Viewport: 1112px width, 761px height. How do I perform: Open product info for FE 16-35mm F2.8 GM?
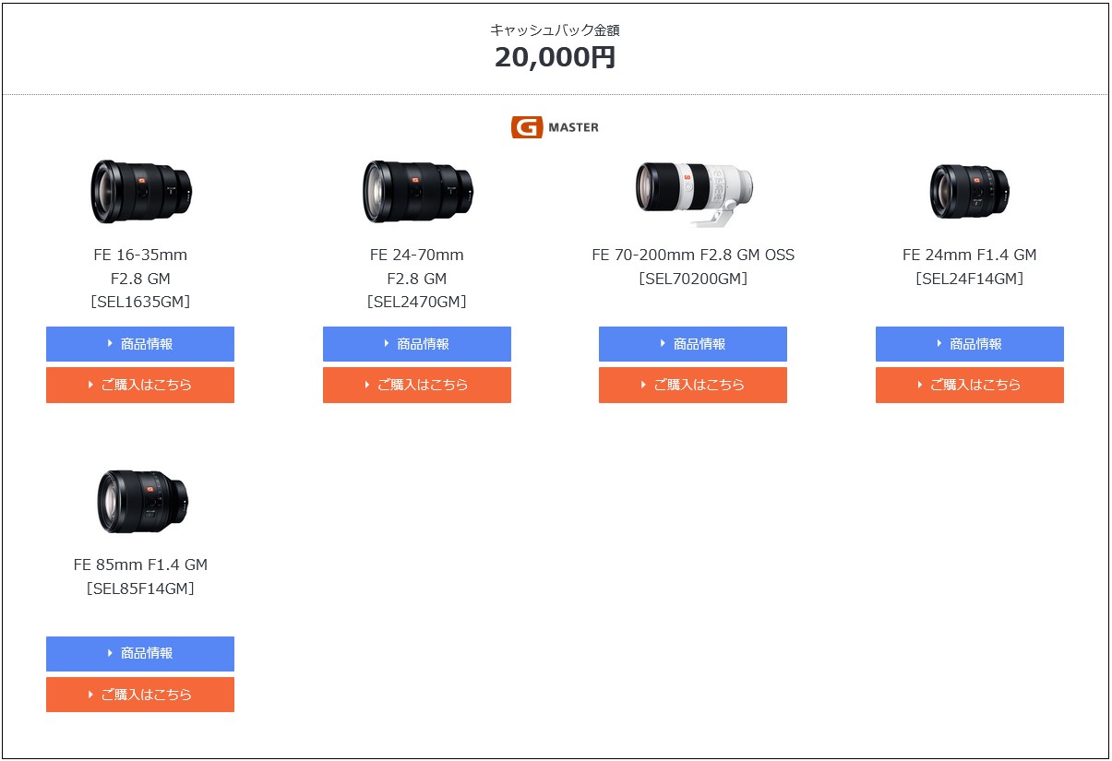140,344
